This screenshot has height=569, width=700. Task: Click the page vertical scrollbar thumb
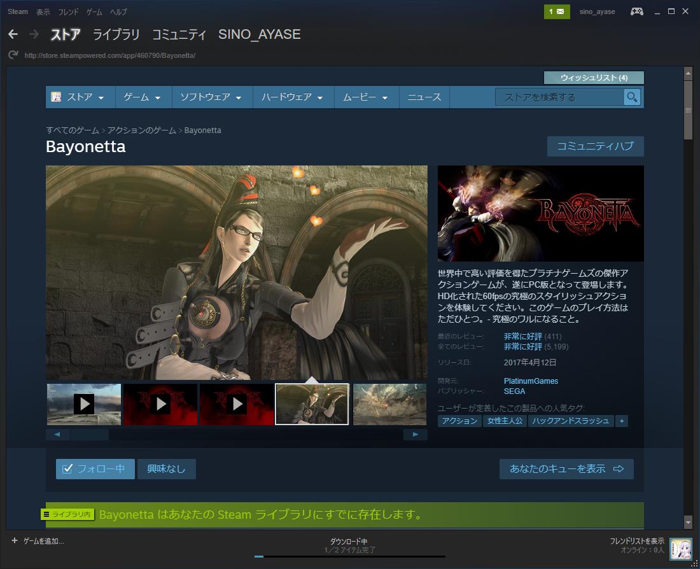click(688, 110)
